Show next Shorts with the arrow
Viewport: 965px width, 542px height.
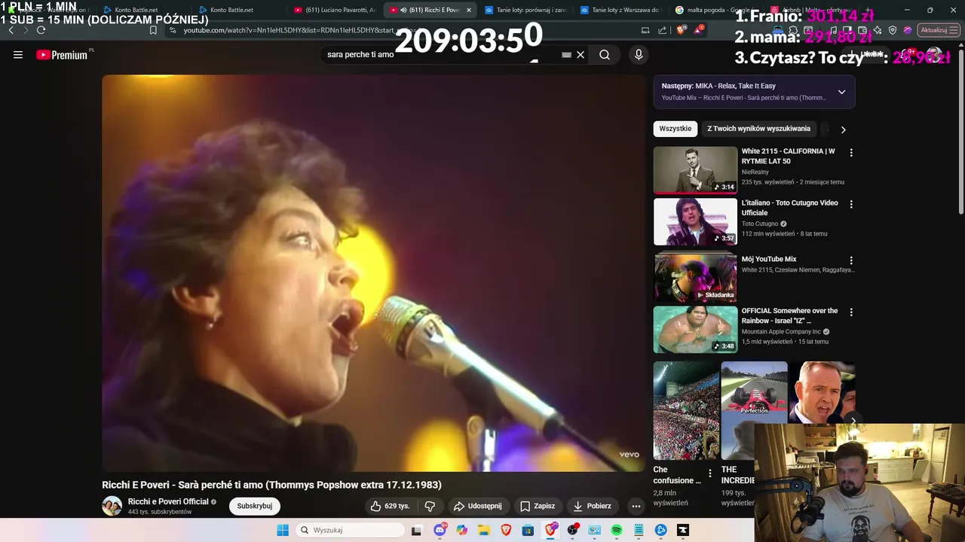point(853,421)
